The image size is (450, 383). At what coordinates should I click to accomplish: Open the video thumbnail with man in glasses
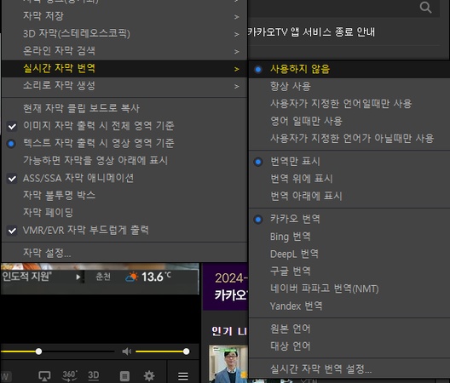click(x=228, y=363)
